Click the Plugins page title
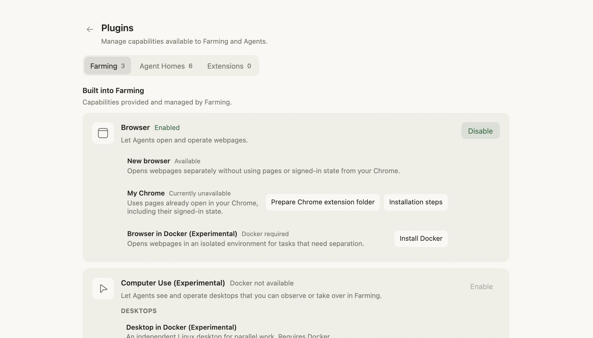593x338 pixels. coord(117,28)
